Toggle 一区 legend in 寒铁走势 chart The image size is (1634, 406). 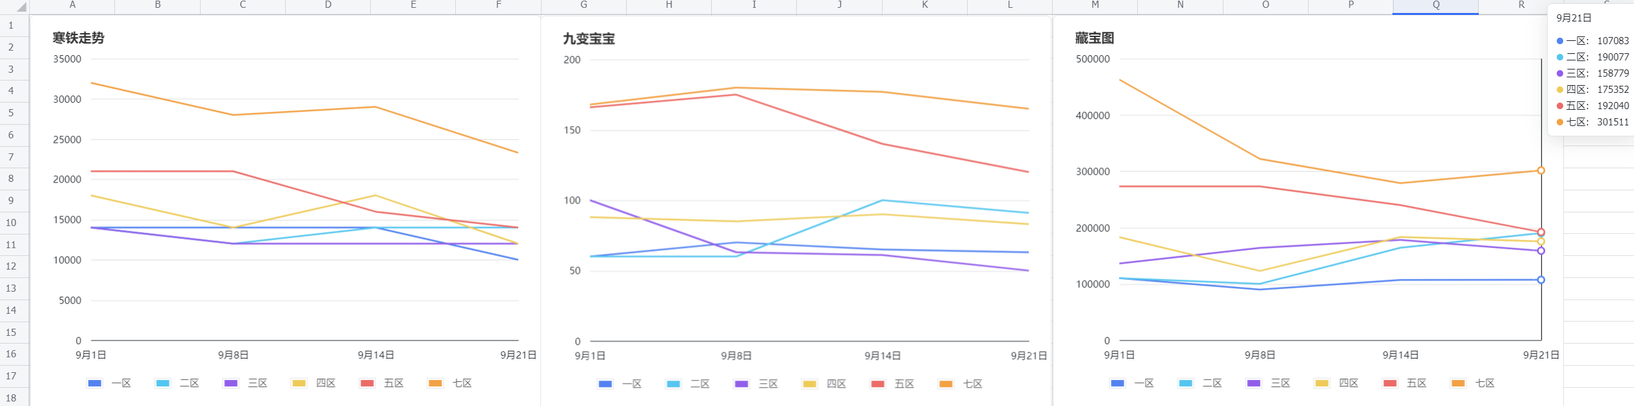click(x=109, y=383)
